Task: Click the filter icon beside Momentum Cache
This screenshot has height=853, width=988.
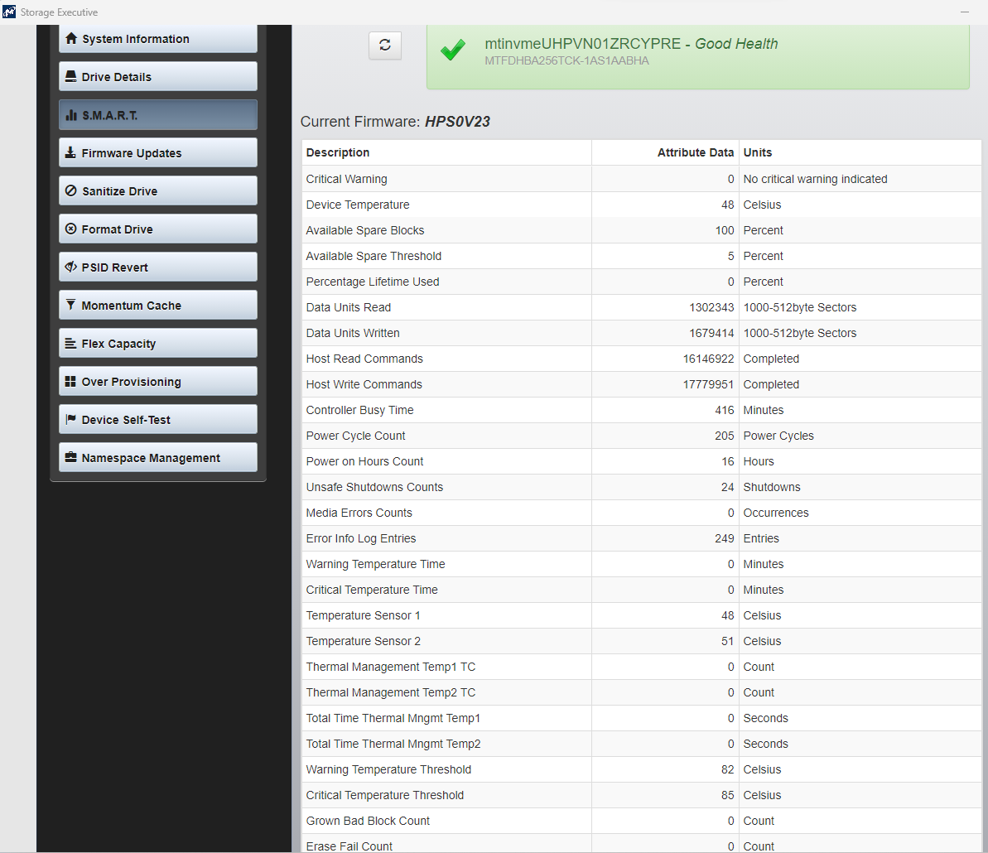Action: 71,306
